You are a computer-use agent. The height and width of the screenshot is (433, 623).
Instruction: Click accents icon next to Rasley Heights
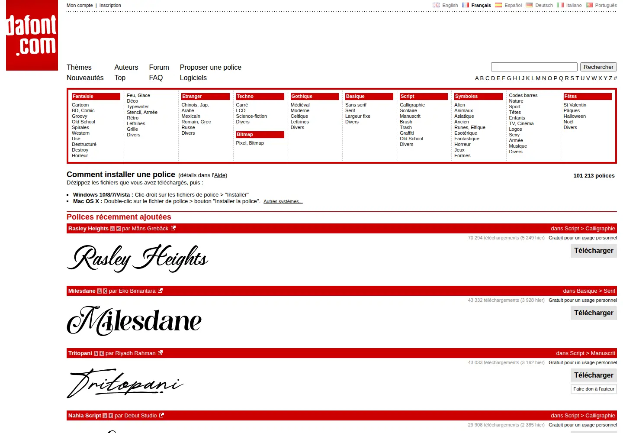click(x=112, y=229)
